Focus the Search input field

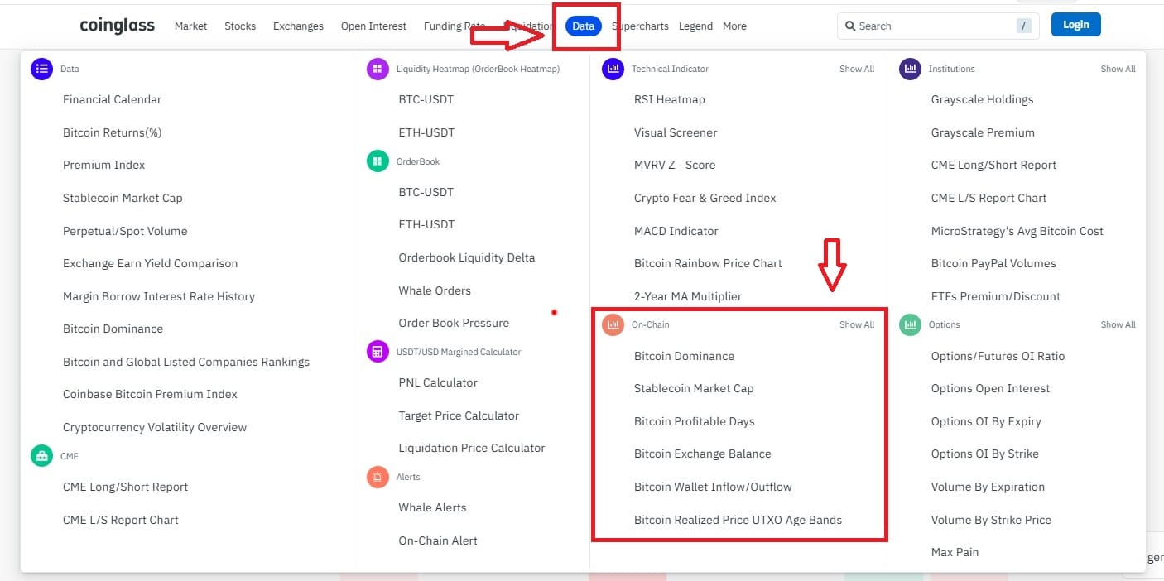tap(938, 26)
